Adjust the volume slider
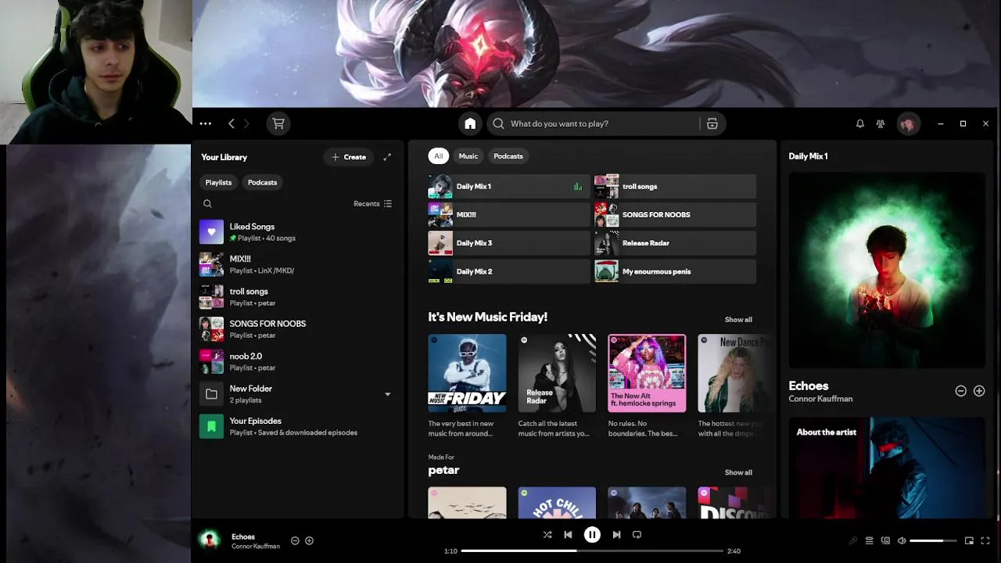Viewport: 1001px width, 563px height. click(933, 540)
